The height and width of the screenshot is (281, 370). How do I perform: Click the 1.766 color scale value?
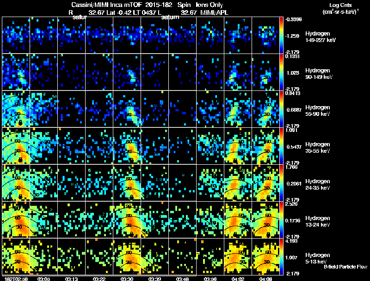pos(291,167)
